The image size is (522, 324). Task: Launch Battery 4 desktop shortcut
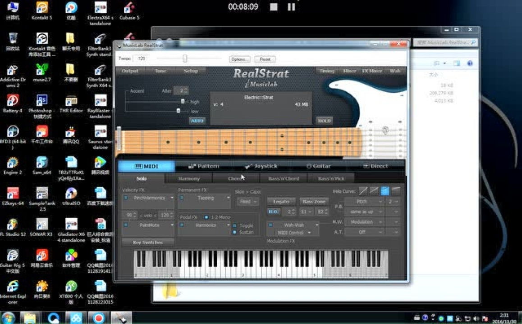point(13,103)
